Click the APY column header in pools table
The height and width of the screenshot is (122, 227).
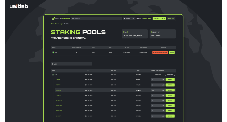click(x=138, y=71)
